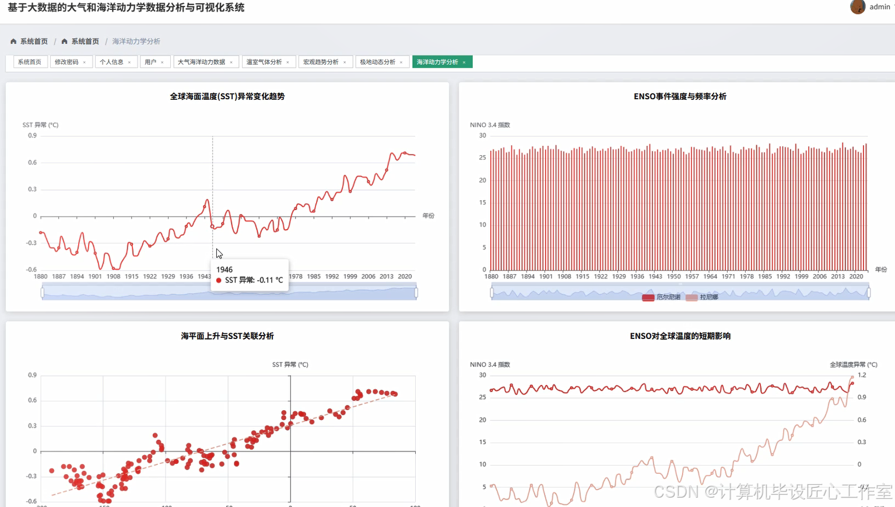
Task: Switch to the 系统首页 tab
Action: pos(30,62)
